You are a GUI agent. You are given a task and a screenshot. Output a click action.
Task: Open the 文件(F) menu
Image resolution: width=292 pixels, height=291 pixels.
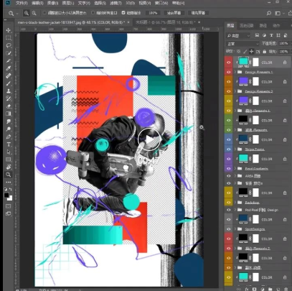click(x=22, y=3)
